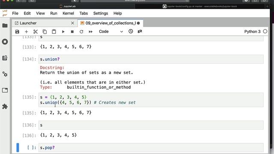The width and height of the screenshot is (274, 154).
Task: Click the output {1, 2, 3, 4, 5} of cell 136
Action: tap(58, 135)
